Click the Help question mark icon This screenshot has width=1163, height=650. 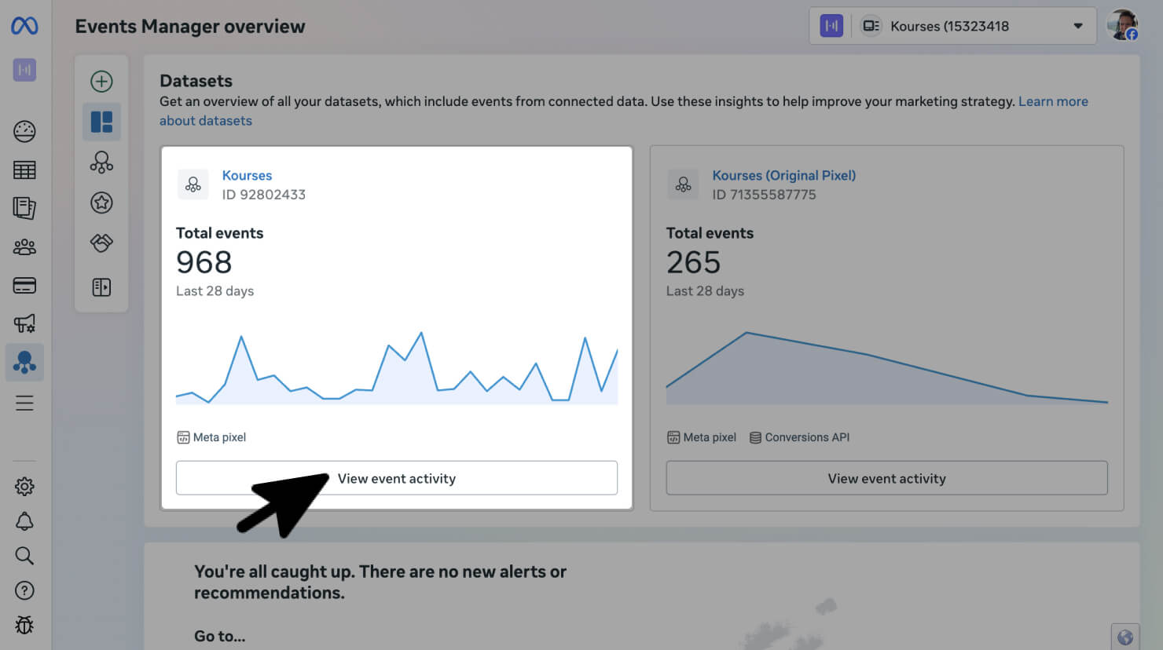[24, 590]
